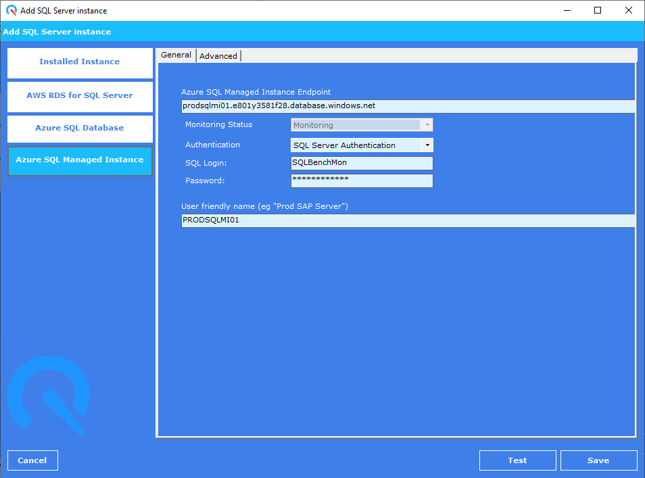Image resolution: width=645 pixels, height=478 pixels.
Task: Expand the Monitoring Status dropdown
Action: point(427,125)
